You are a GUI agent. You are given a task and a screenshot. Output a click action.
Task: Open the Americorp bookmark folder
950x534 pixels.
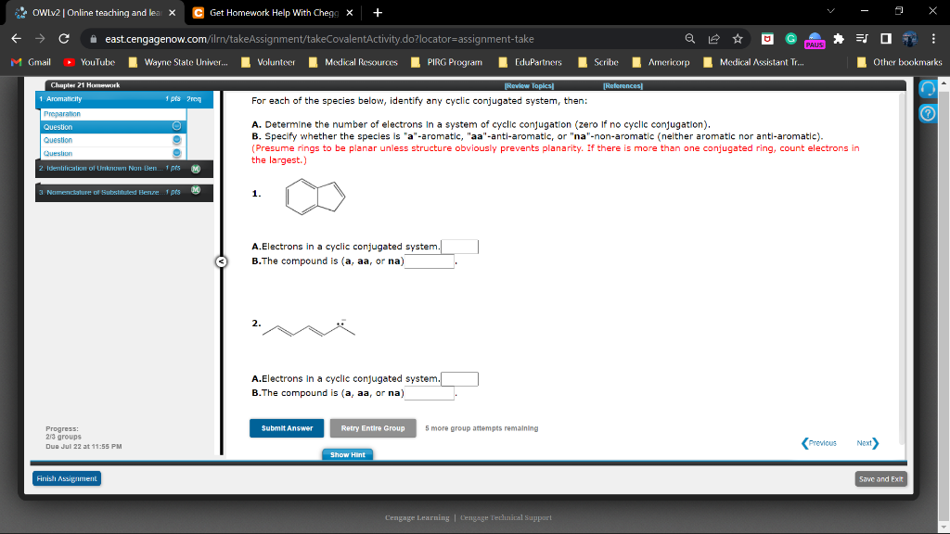pyautogui.click(x=661, y=62)
